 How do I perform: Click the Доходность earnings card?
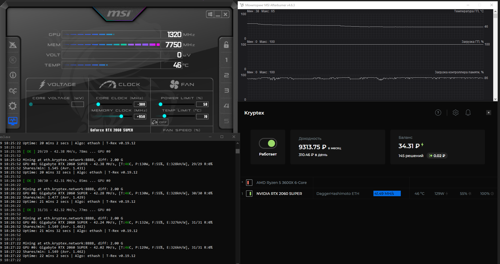[337, 147]
